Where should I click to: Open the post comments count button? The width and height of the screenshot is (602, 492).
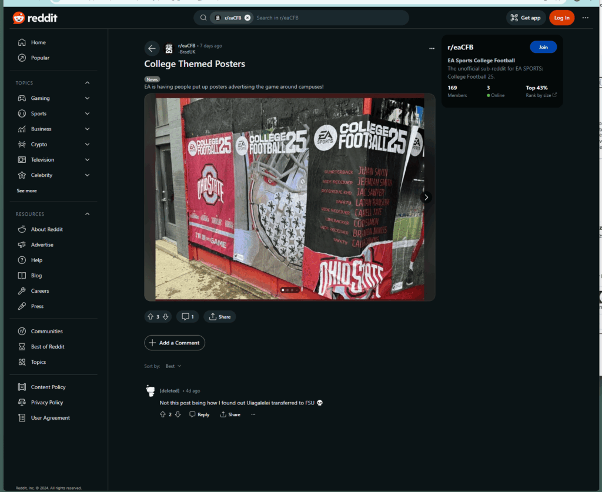click(188, 317)
